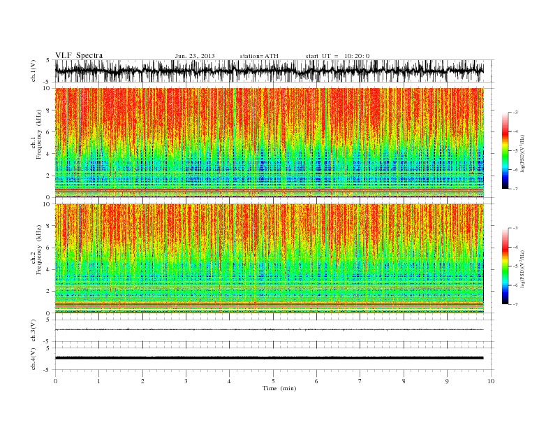Click the "1" tick label on the time axis
Screen dimensions: 553x428
(98, 381)
